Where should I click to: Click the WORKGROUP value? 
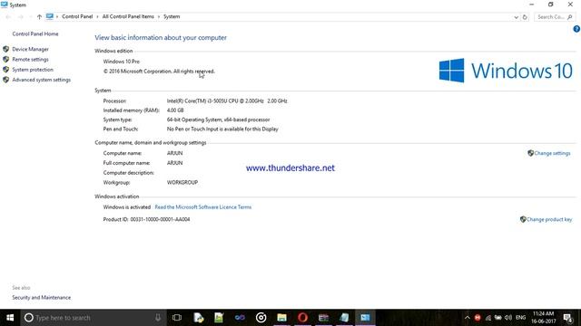182,183
